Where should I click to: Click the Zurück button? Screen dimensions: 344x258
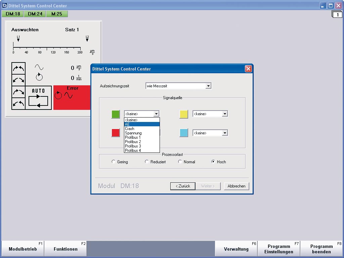(x=182, y=186)
